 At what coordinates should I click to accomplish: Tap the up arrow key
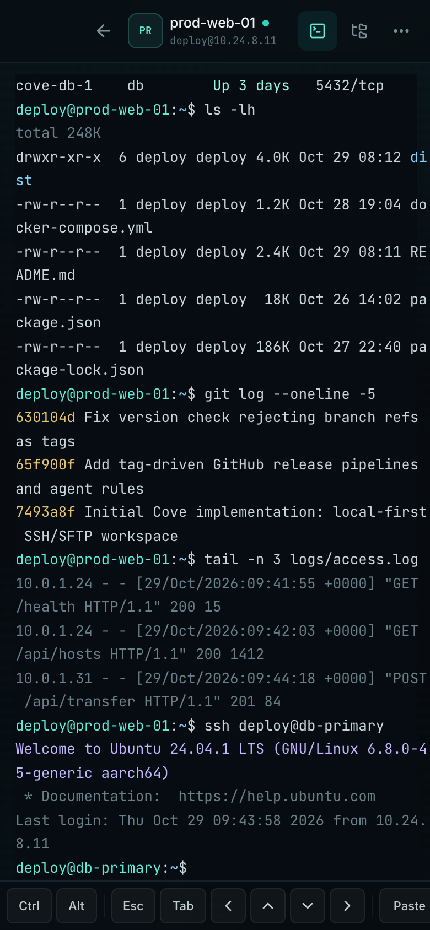pyautogui.click(x=268, y=906)
